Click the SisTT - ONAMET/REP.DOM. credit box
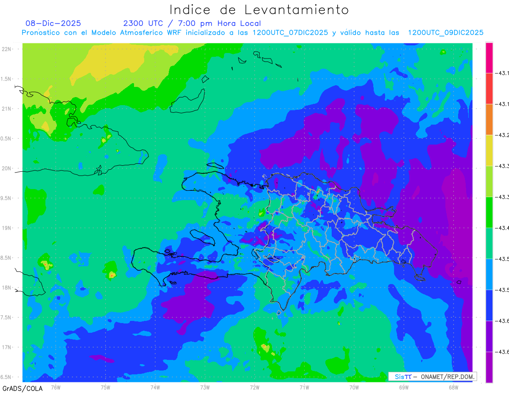 [x=432, y=376]
